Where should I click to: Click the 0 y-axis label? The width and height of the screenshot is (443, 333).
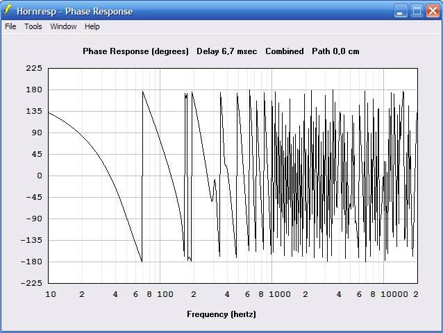[40, 176]
